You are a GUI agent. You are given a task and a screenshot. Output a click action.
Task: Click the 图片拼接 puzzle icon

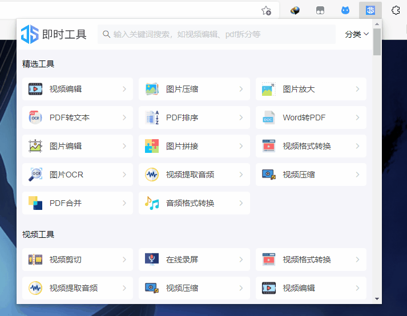[x=152, y=146]
